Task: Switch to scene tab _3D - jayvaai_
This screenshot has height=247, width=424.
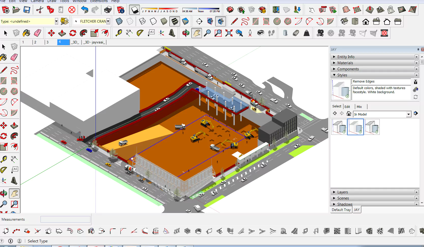Action: pos(94,42)
